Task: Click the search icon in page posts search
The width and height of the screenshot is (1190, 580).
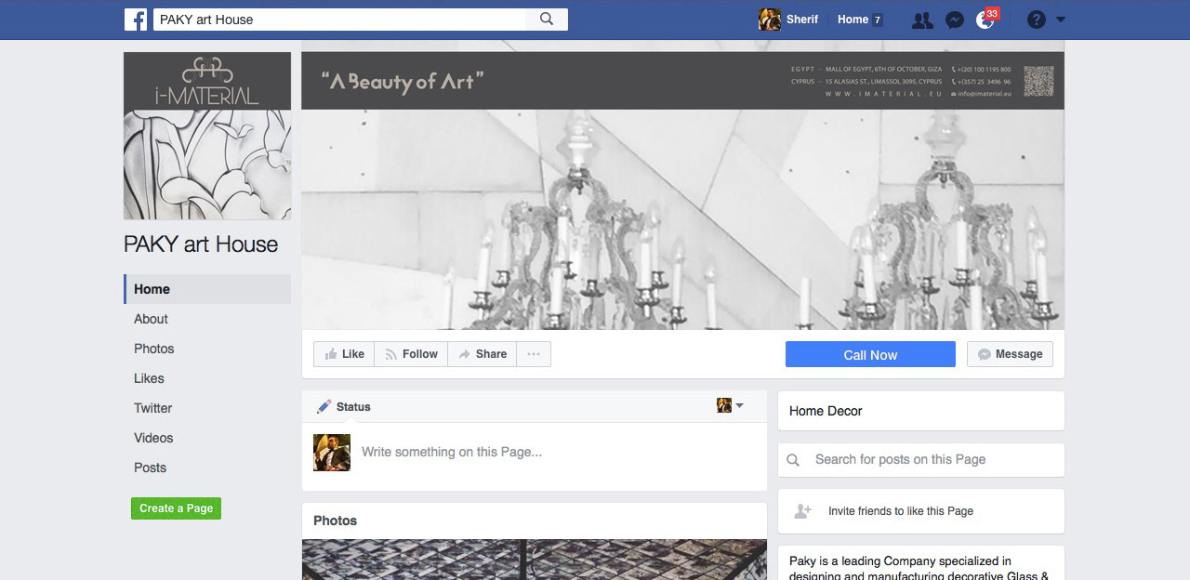Action: coord(793,459)
